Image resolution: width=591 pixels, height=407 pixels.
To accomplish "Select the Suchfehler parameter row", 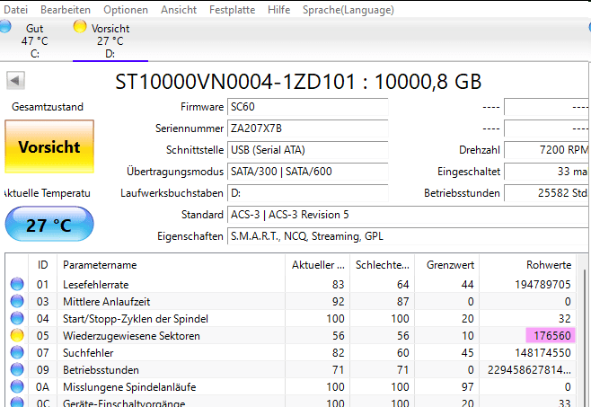I will pos(291,353).
